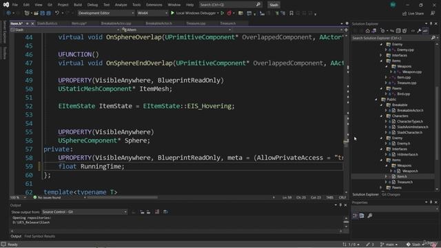Open the AItem class navigation dropdown
This screenshot has height=248, width=441.
(x=176, y=30)
